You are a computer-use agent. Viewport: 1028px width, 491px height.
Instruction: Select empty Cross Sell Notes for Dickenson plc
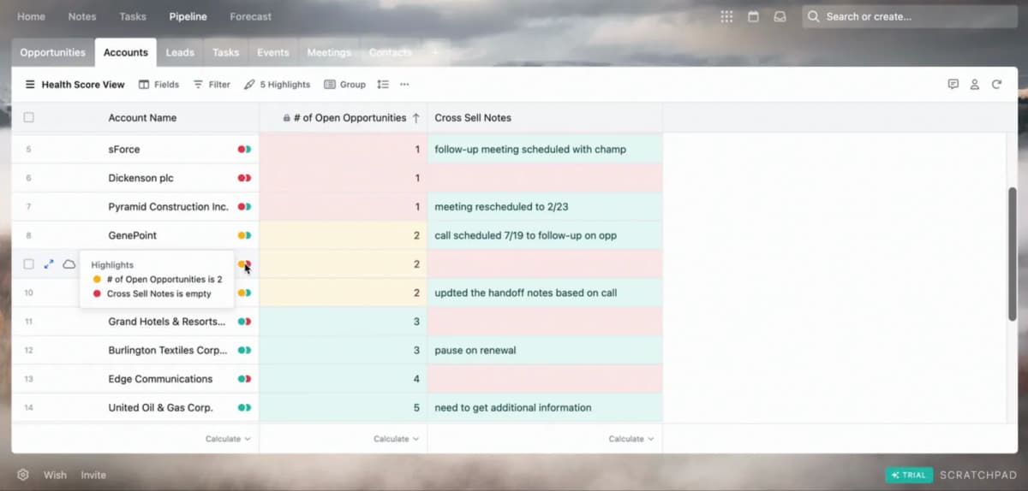[x=545, y=178]
